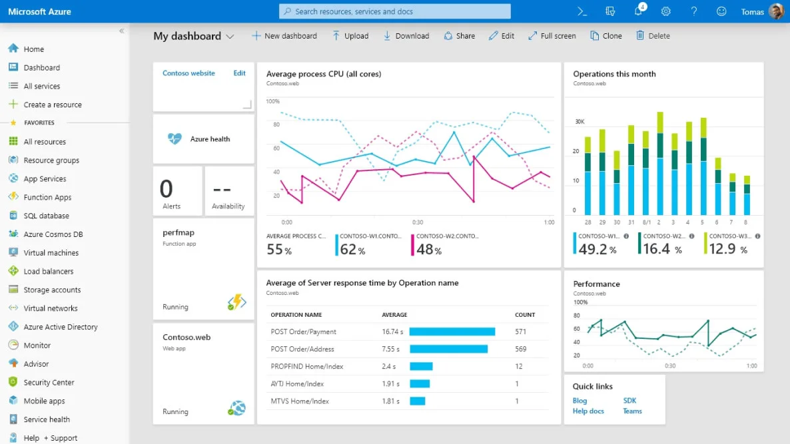Select the AVTJ Home/Index row

(x=407, y=383)
